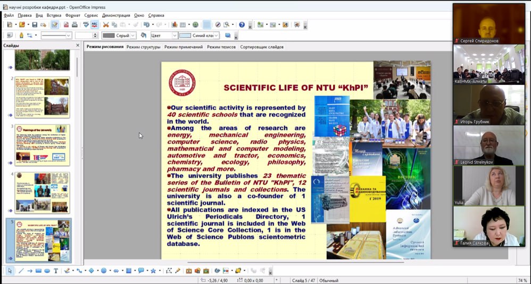Select the Line drawing tool

pyautogui.click(x=21, y=271)
